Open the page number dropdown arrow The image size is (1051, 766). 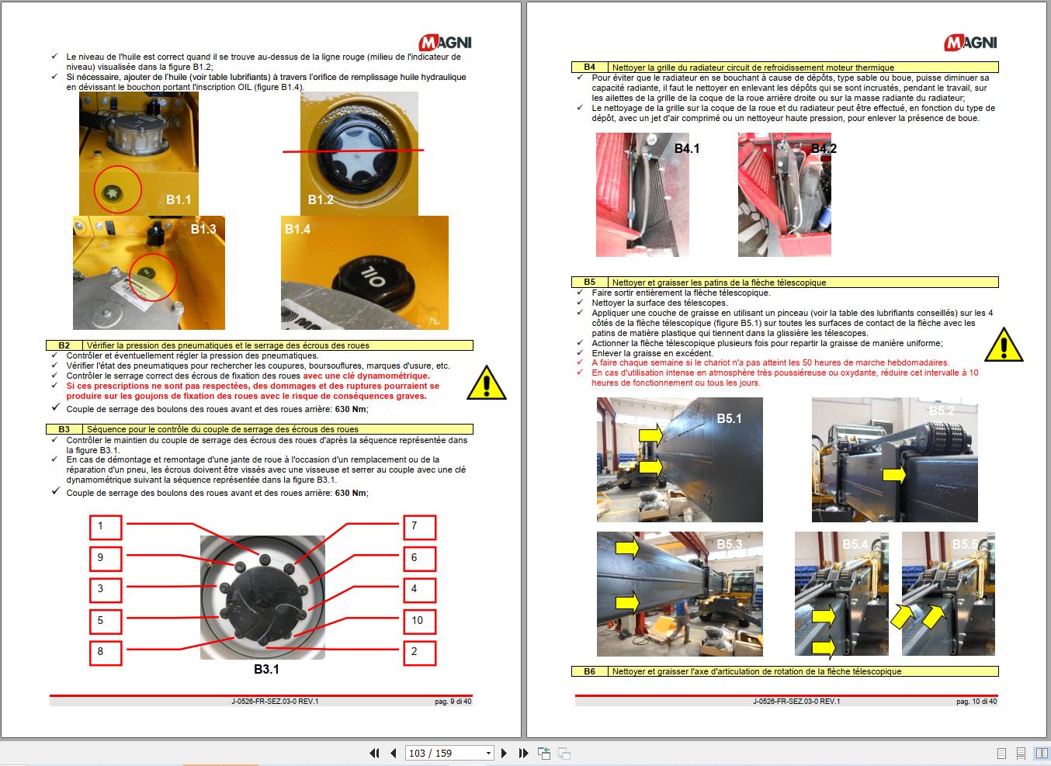(488, 753)
